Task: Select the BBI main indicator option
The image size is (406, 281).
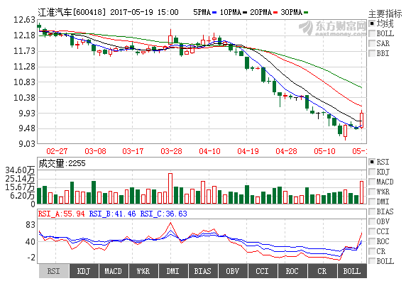Action: coord(372,53)
